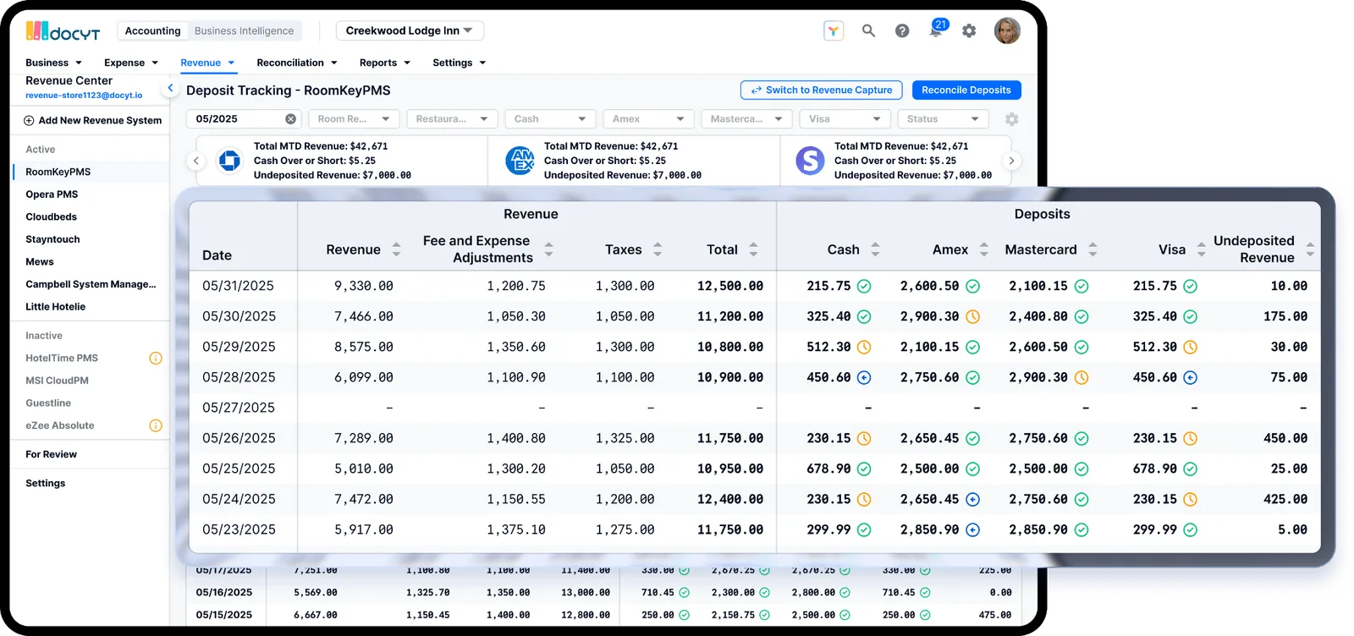Click Visa verified icon for 05/31/2025
Screen dimensions: 1354x636
1190,287
